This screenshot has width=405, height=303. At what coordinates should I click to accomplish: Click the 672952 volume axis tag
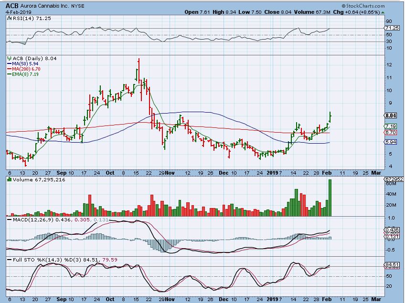tap(394, 179)
